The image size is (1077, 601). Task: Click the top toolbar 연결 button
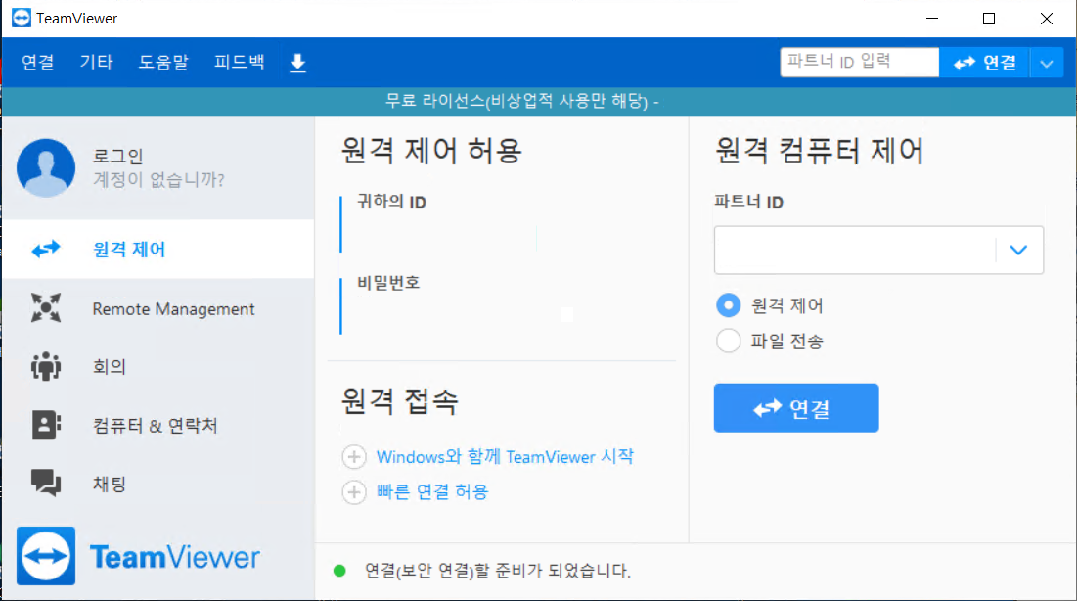click(x=984, y=63)
